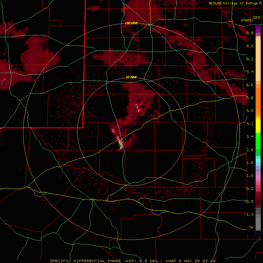Pick the light peach segment of the color bar
Screen dimensions: 263x263
coord(258,60)
